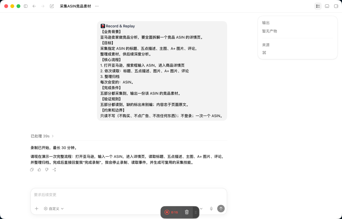Click the microphone voice input icon

tap(211, 209)
